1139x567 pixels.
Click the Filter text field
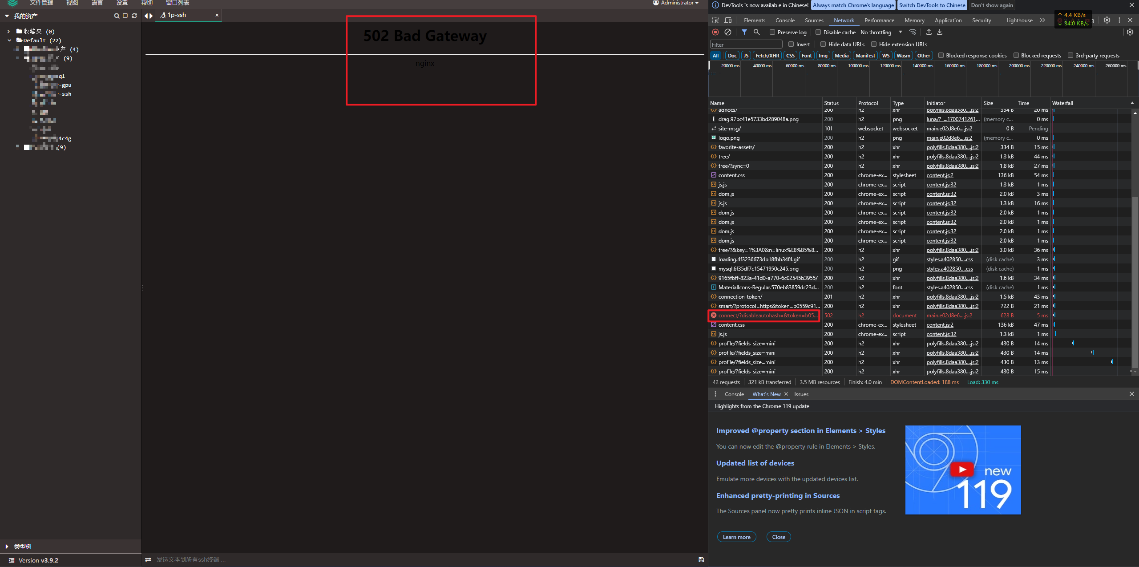point(746,45)
